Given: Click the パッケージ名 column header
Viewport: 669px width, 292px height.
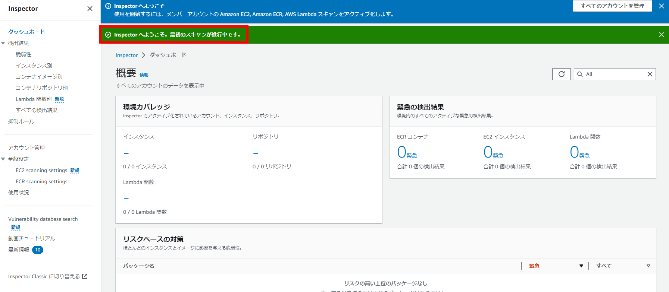Looking at the screenshot, I should 139,266.
